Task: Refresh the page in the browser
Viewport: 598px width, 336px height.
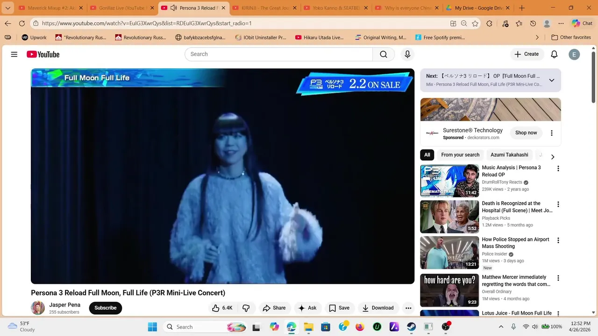Action: (x=22, y=23)
